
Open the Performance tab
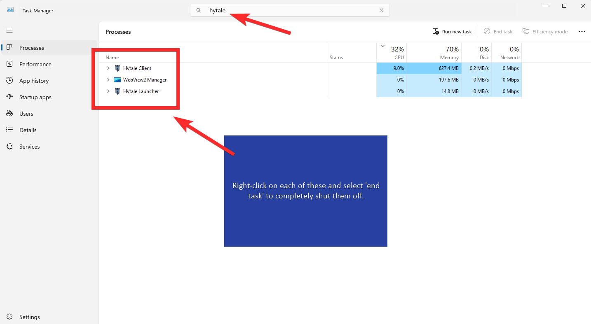[x=35, y=64]
